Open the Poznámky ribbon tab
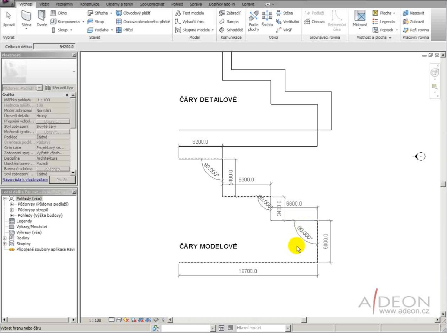This screenshot has height=333, width=447. [64, 4]
